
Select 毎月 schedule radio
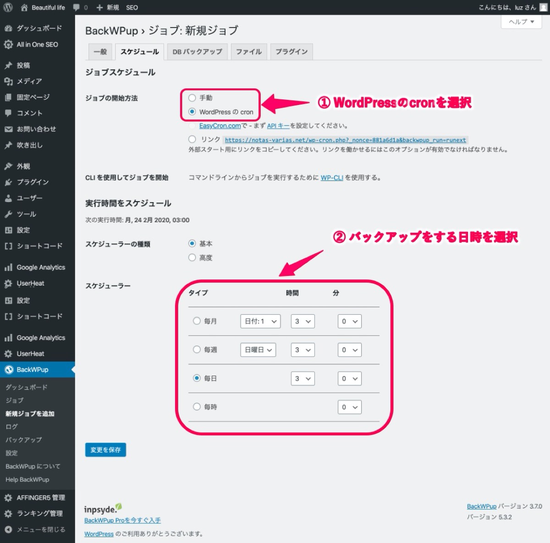[197, 321]
